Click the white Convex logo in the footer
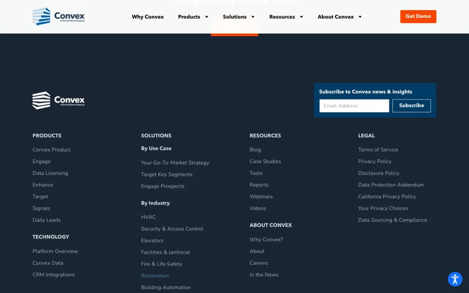The height and width of the screenshot is (293, 469). click(x=59, y=100)
